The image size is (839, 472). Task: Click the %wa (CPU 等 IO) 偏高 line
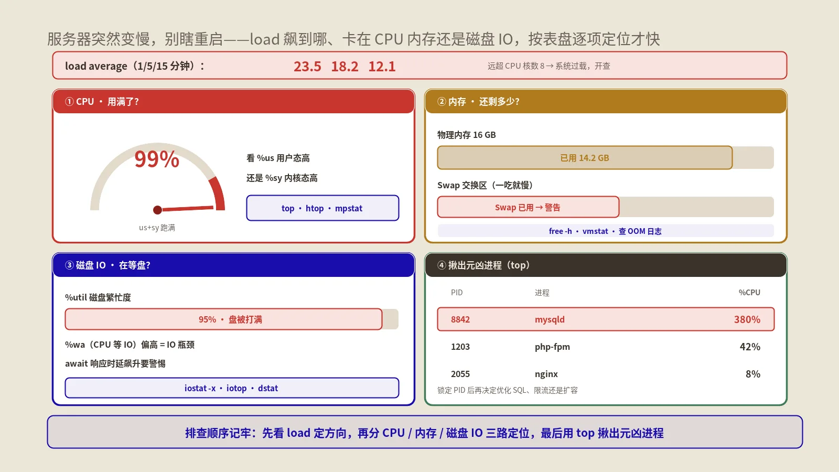[130, 345]
